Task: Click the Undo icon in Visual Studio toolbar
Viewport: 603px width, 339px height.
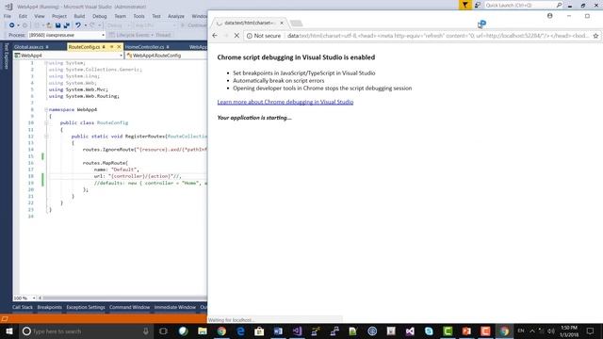Action: point(78,25)
